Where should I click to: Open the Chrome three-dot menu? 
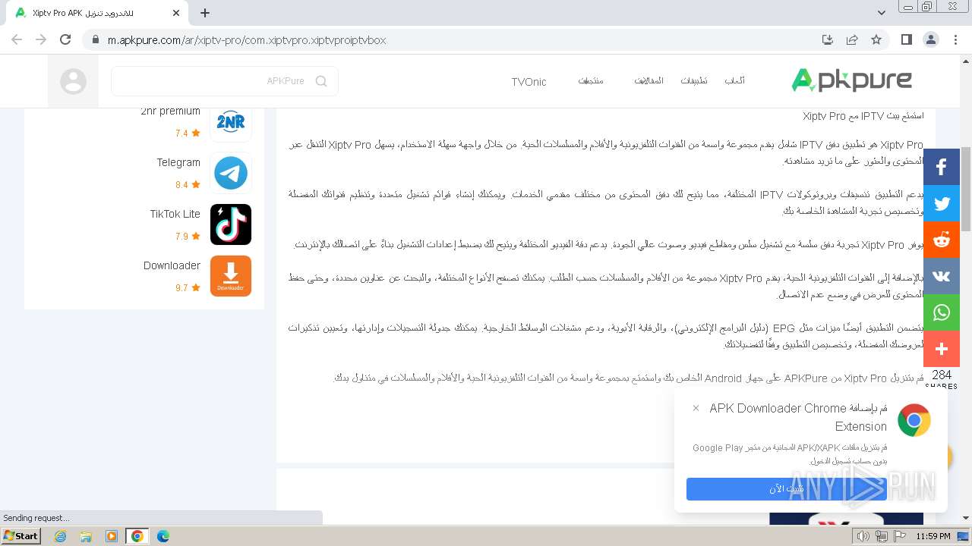(x=955, y=39)
